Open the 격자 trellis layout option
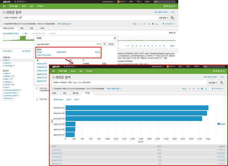The height and width of the screenshot is (166, 228). pyautogui.click(x=77, y=100)
